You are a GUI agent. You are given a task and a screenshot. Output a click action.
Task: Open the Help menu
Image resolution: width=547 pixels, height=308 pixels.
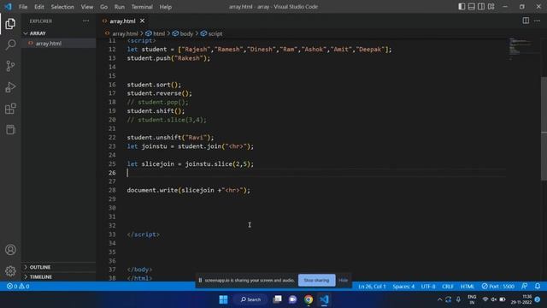coord(165,7)
